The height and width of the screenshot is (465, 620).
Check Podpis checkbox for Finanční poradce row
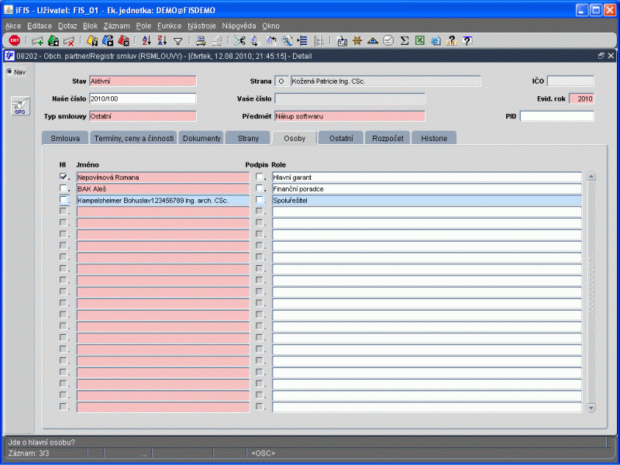260,188
